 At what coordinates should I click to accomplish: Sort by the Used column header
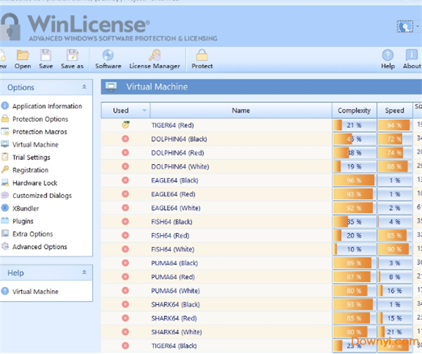coord(120,110)
